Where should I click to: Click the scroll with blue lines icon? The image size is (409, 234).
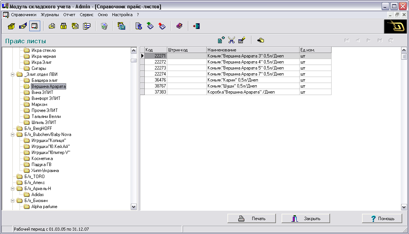click(x=86, y=26)
